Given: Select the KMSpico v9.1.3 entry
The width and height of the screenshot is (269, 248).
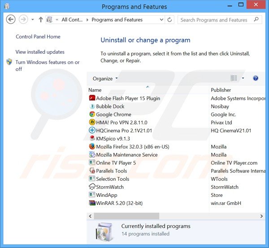Looking at the screenshot, I should coord(113,139).
